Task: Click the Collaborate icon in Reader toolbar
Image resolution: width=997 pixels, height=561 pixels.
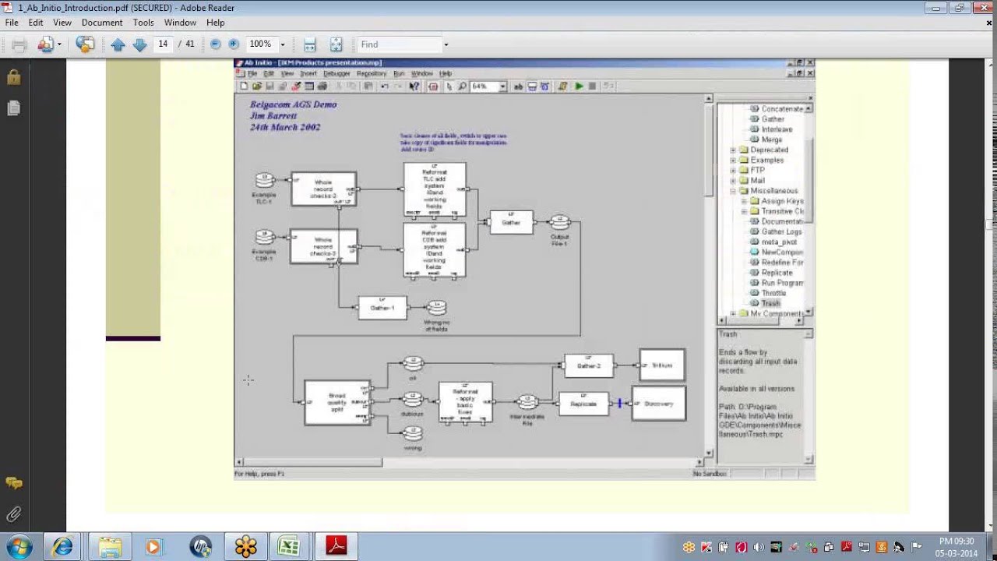Action: tap(44, 44)
